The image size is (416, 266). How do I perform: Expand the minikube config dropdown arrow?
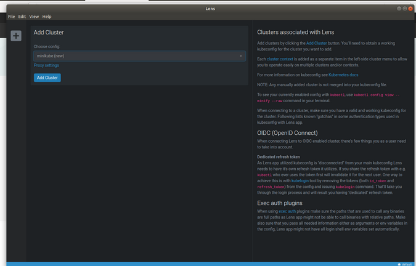point(241,56)
